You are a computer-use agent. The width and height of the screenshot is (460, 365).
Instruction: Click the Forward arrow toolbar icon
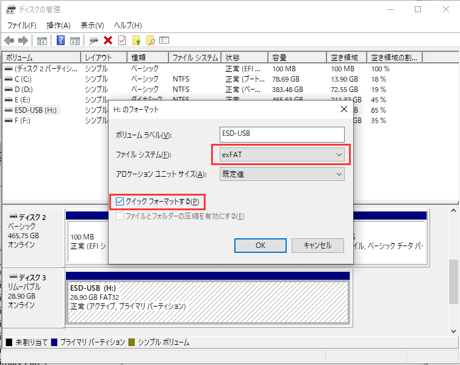[23, 40]
